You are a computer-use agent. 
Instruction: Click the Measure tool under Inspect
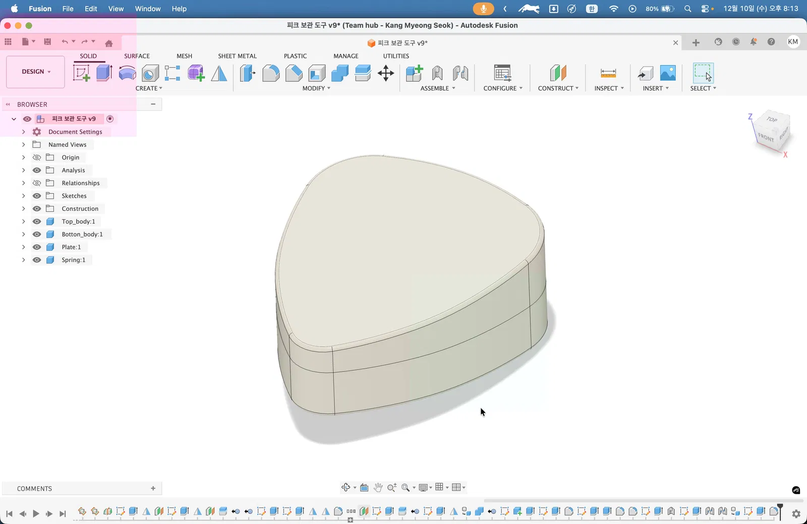click(608, 73)
